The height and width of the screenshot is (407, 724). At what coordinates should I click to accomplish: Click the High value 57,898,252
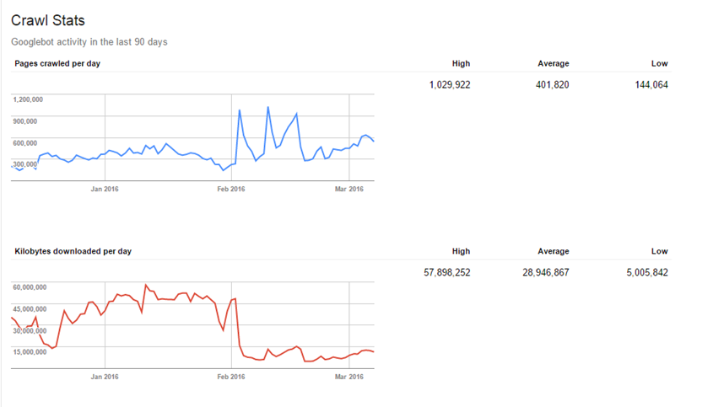446,273
